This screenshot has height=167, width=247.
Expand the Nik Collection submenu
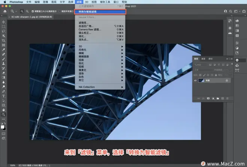pos(100,87)
